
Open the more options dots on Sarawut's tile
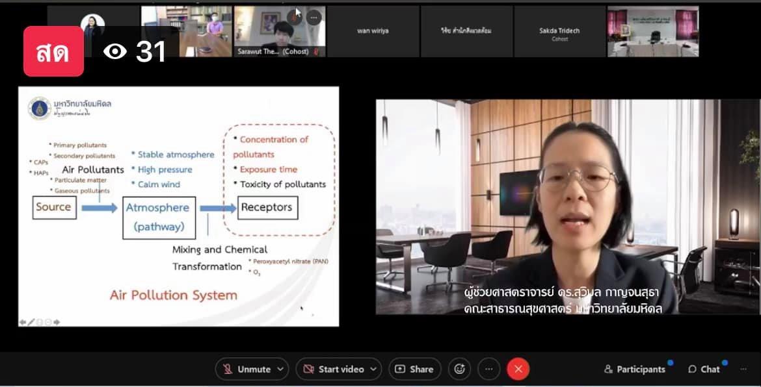[314, 18]
